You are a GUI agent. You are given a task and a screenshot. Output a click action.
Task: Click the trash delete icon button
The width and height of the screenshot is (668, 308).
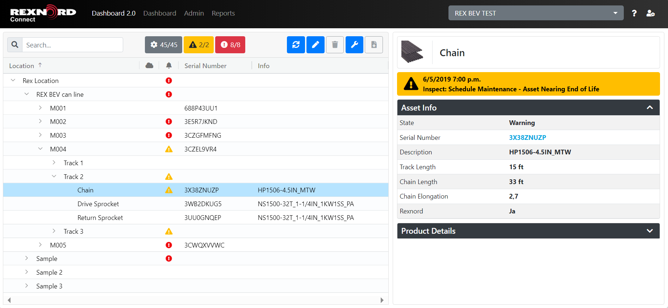pyautogui.click(x=335, y=45)
